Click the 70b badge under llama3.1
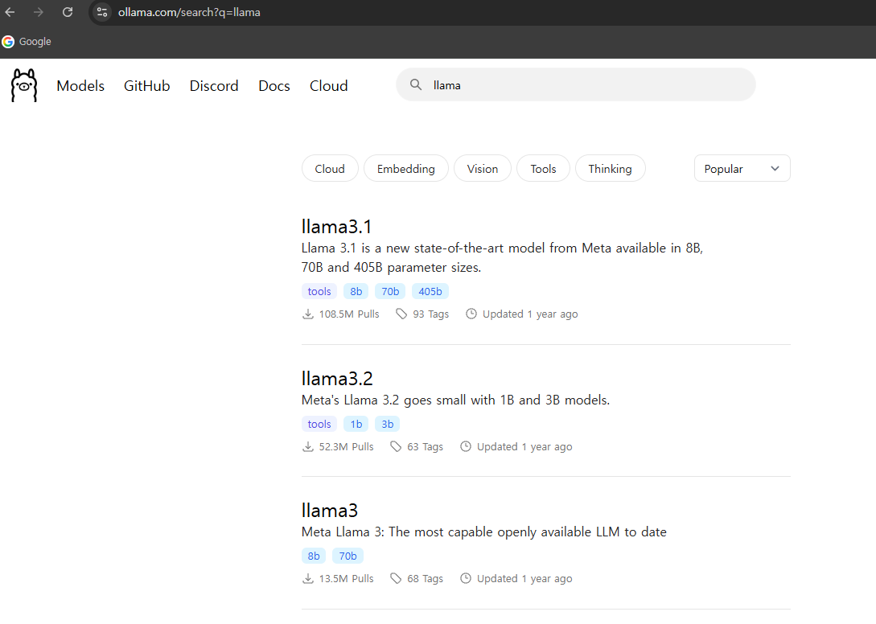This screenshot has width=876, height=624. click(390, 291)
